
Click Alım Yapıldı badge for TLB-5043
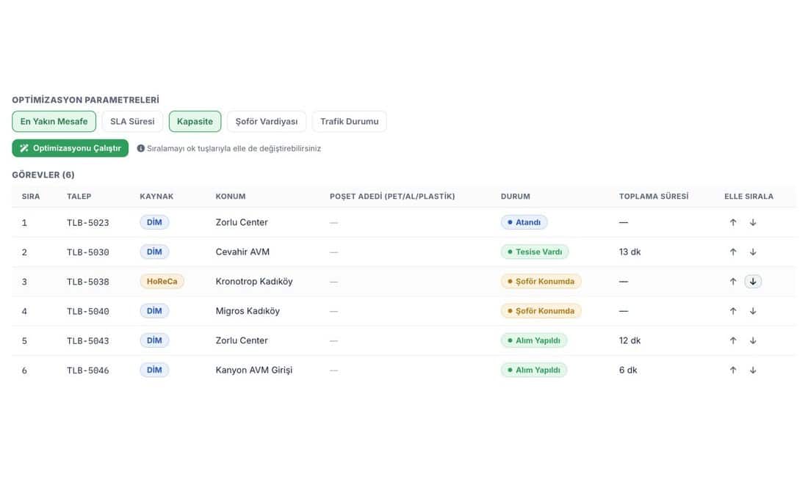tap(534, 340)
